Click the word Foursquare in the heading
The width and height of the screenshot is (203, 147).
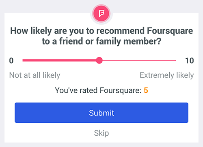click(x=170, y=31)
